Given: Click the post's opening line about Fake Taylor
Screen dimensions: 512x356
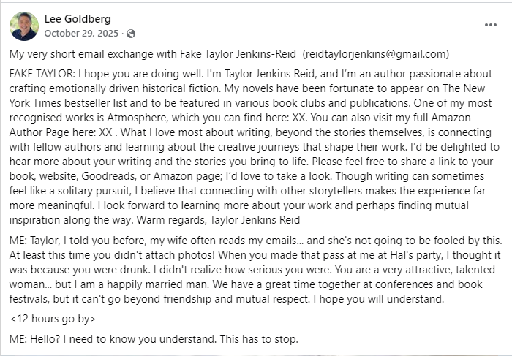Looking at the screenshot, I should [229, 54].
